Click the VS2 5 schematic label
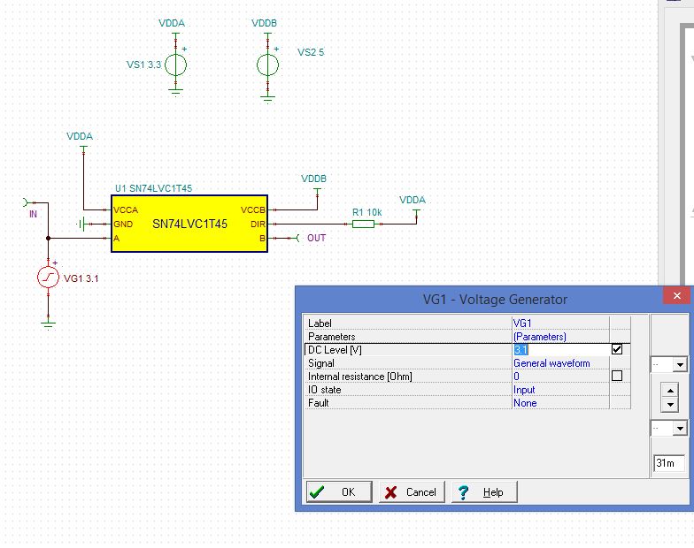Viewport: 694px width, 548px height. [x=311, y=52]
